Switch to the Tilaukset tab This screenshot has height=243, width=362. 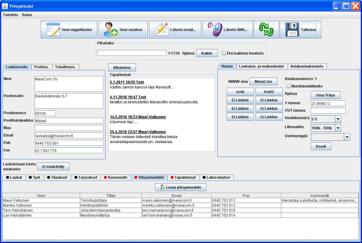pyautogui.click(x=57, y=177)
